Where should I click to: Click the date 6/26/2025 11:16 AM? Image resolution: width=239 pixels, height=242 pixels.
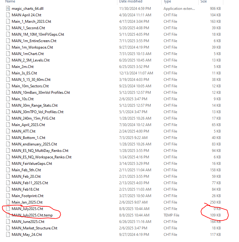(x=135, y=221)
